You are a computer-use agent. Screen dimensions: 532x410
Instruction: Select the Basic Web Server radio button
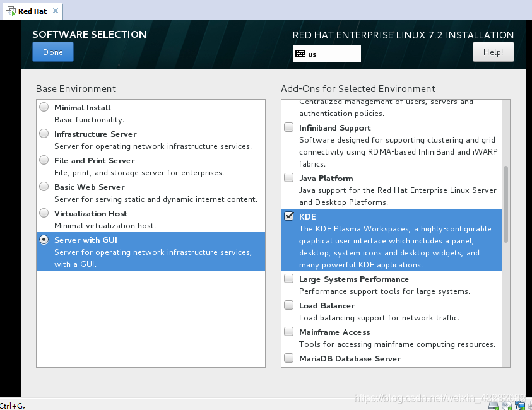[44, 187]
